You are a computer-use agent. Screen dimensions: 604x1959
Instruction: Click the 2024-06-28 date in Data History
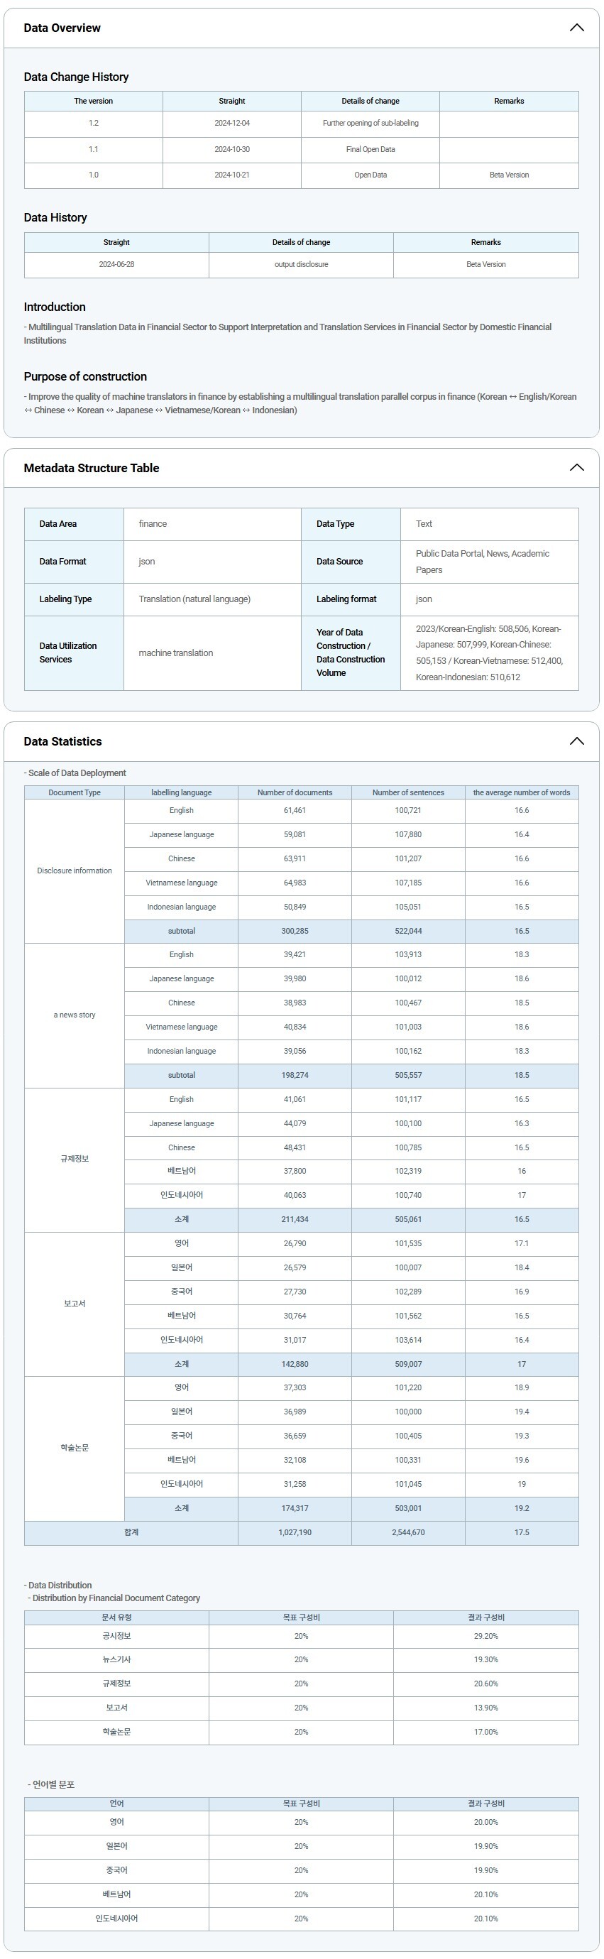point(116,265)
